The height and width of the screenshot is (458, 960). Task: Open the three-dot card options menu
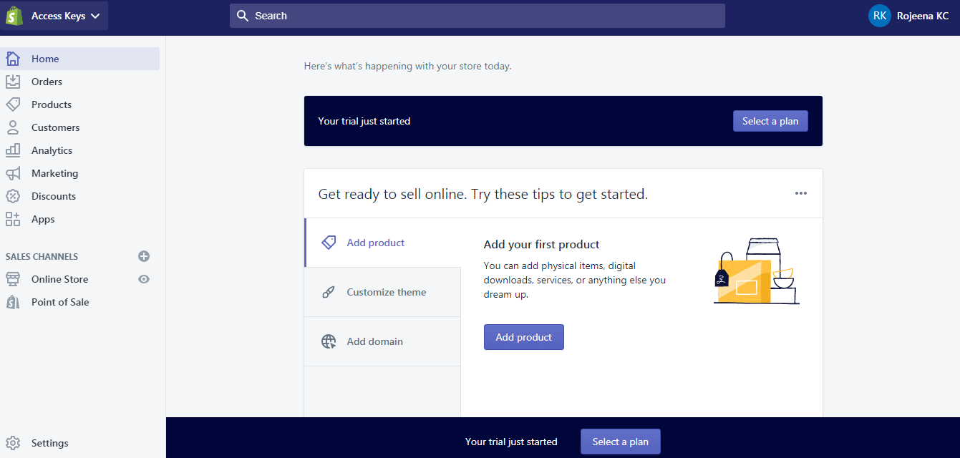coord(801,193)
